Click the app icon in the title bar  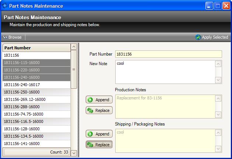pyautogui.click(x=4, y=6)
